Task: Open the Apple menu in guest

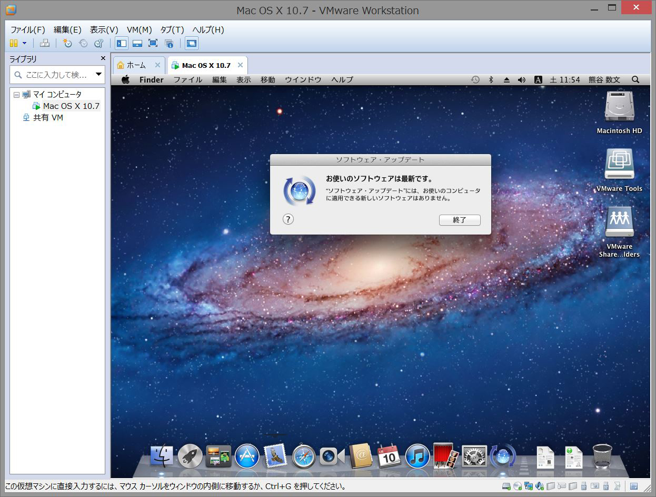Action: 125,79
